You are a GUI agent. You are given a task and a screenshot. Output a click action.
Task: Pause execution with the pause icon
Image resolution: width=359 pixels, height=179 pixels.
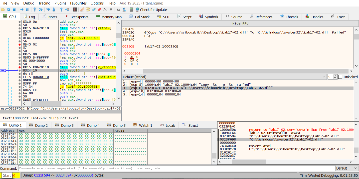pyautogui.click(x=27, y=9)
